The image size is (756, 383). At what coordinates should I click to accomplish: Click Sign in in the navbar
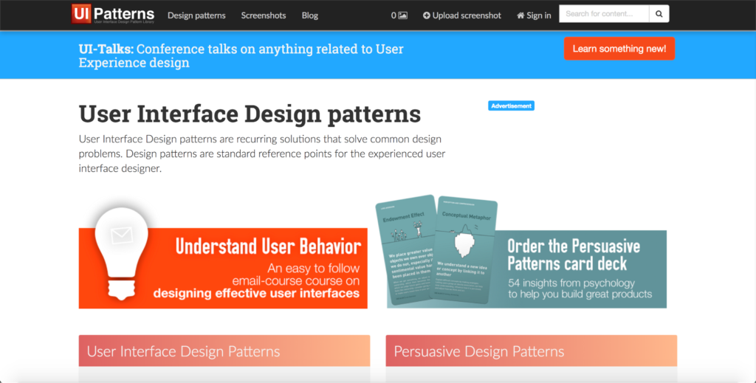[534, 15]
